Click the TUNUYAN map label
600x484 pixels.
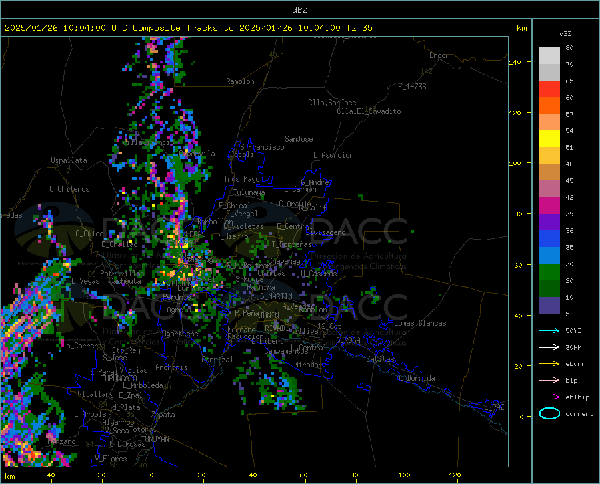coord(155,439)
